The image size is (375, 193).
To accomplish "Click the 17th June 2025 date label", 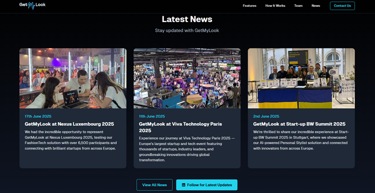I will [x=38, y=117].
